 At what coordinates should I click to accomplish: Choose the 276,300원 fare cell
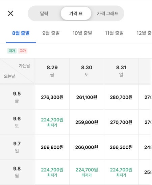coord(52,97)
